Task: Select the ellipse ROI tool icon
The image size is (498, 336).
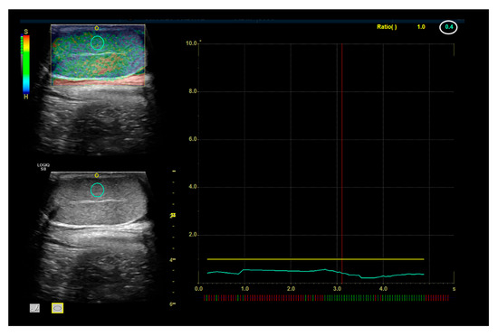Action: tap(57, 308)
